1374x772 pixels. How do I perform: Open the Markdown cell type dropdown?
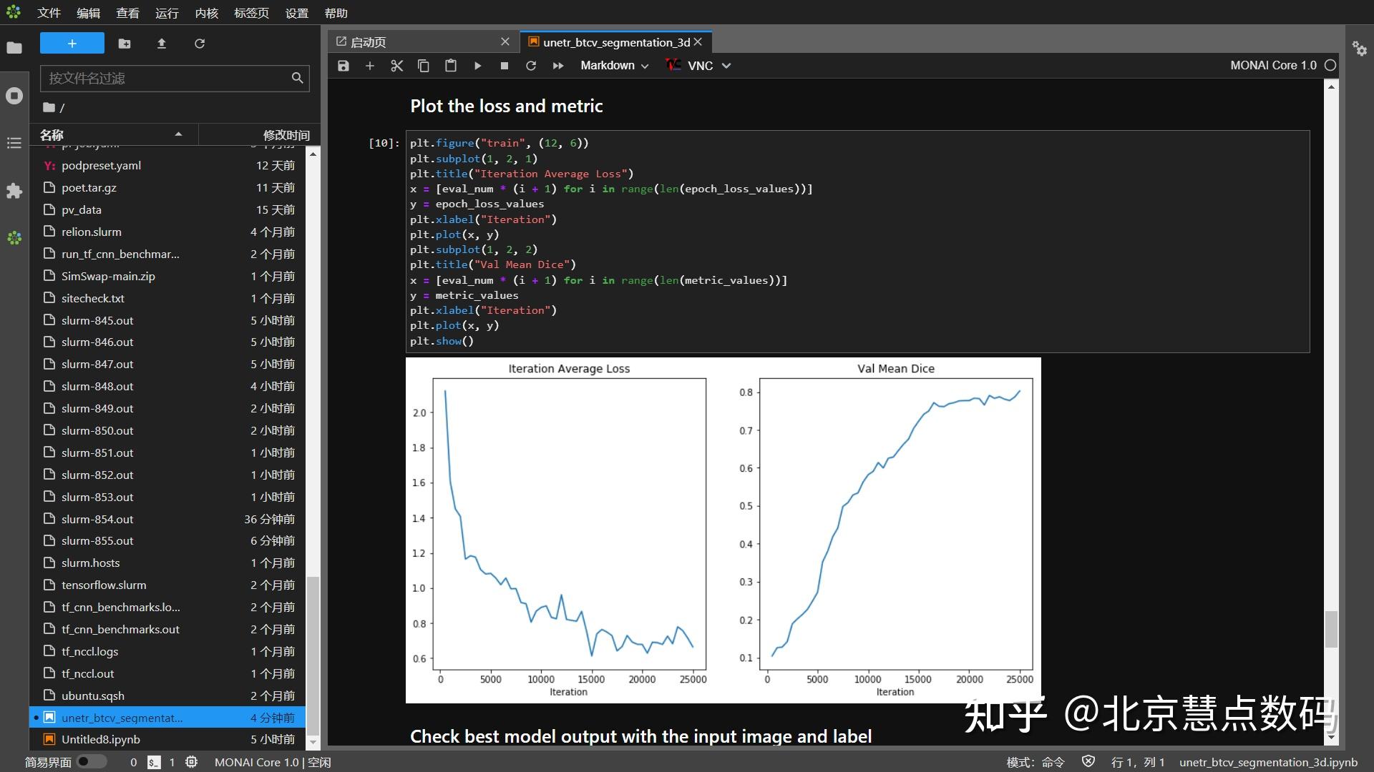click(614, 66)
